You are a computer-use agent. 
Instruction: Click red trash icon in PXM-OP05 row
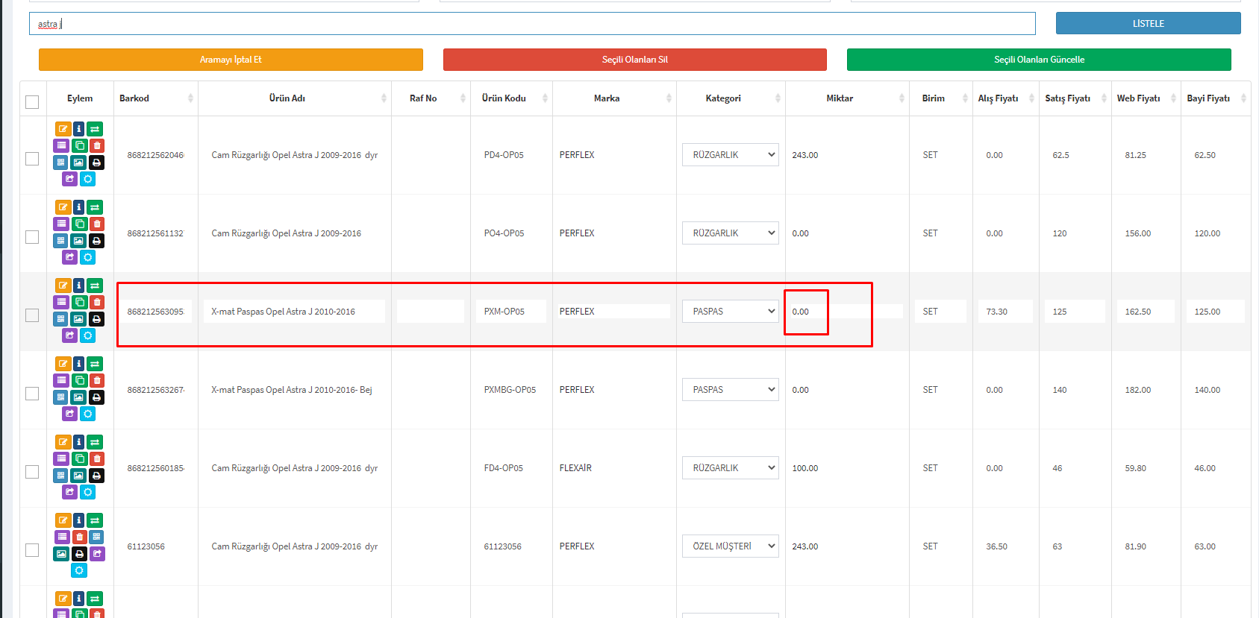(x=97, y=302)
